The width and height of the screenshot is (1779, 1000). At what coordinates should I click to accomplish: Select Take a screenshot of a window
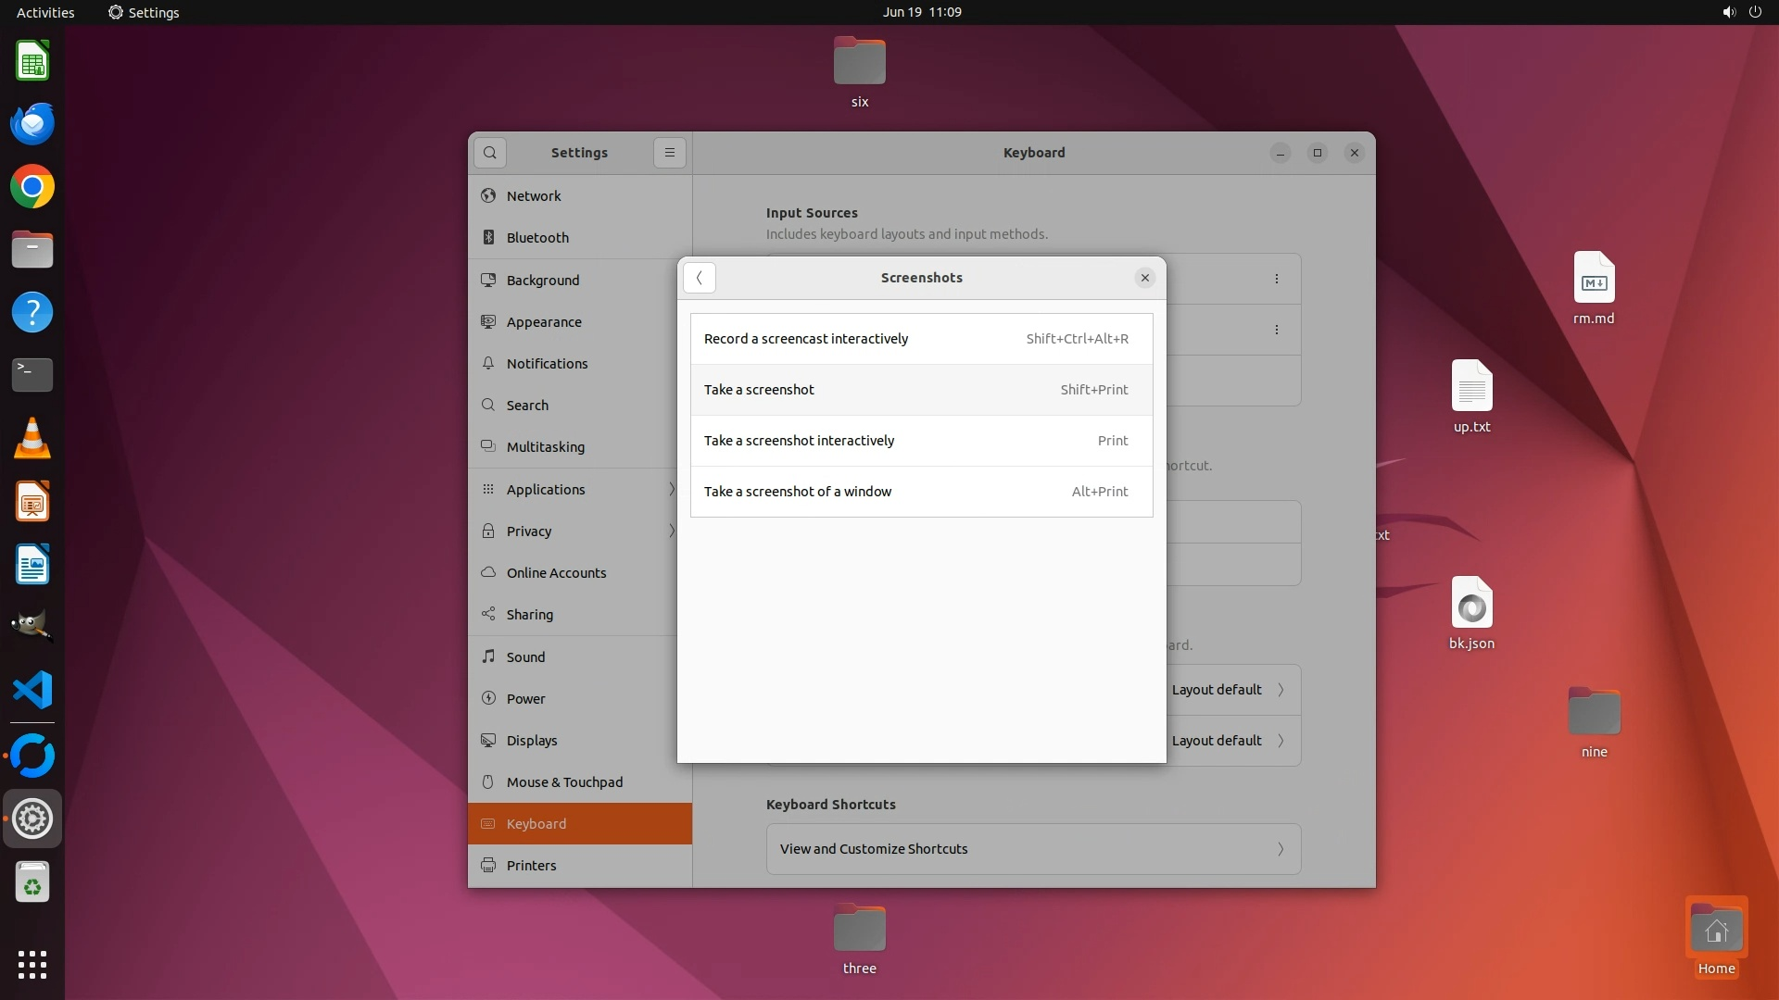[x=921, y=492]
